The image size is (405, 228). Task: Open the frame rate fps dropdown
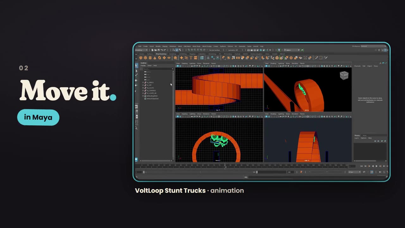[355, 172]
